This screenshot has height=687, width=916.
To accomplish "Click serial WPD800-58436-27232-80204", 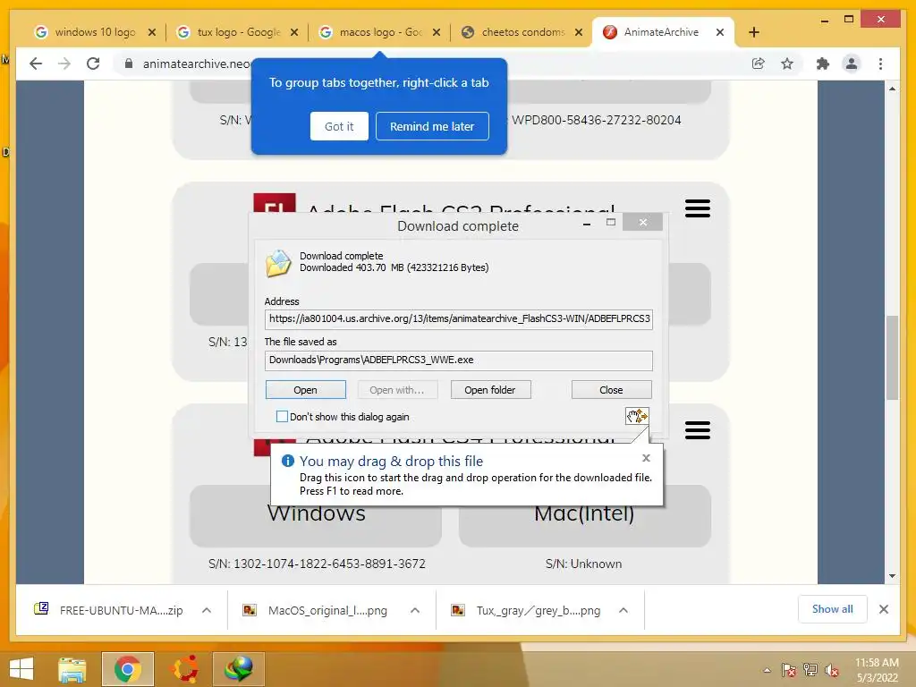I will point(597,120).
